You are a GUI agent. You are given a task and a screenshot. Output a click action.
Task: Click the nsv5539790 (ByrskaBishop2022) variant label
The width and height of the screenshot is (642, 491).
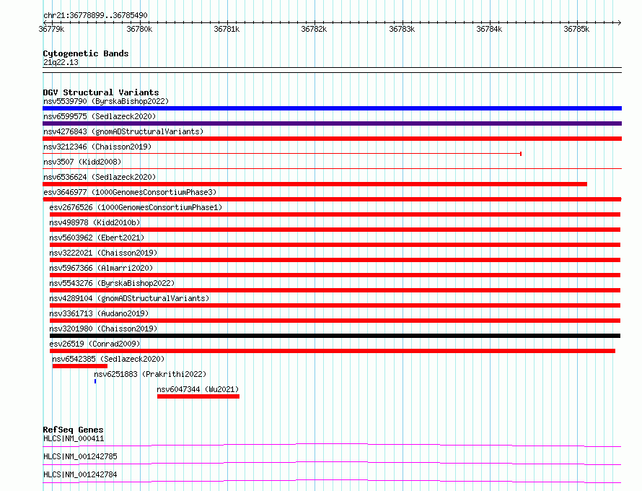click(x=106, y=101)
